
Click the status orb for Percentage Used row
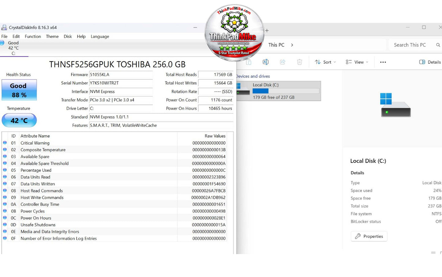5,170
